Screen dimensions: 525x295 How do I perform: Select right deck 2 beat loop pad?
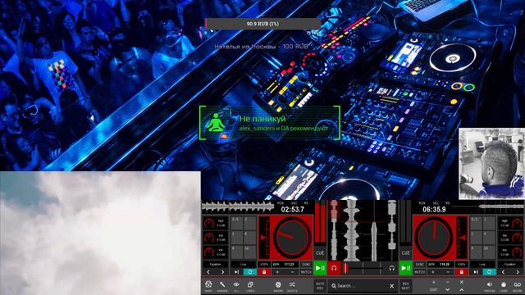(x=476, y=238)
